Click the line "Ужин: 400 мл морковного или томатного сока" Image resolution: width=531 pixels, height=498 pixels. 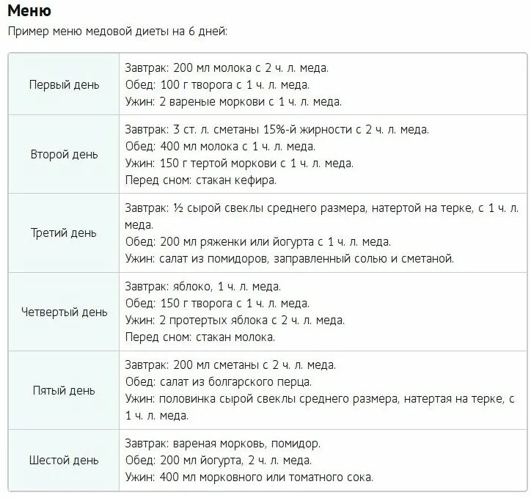(249, 477)
